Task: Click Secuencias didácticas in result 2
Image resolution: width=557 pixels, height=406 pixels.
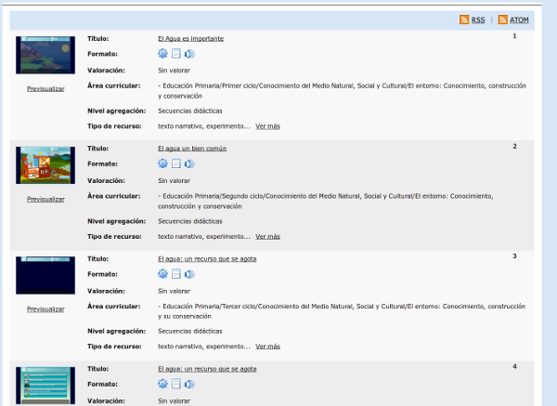Action: click(x=190, y=221)
